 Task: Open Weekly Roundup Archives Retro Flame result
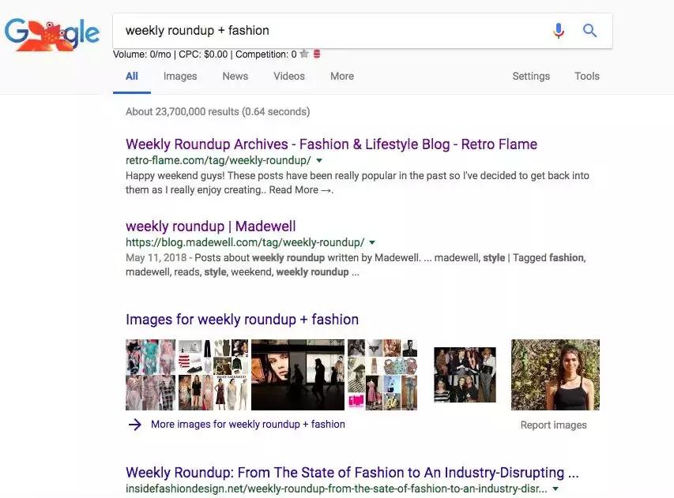point(331,144)
